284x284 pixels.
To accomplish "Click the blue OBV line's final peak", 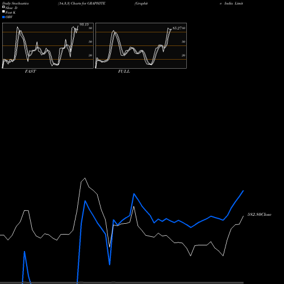I will point(243,191).
